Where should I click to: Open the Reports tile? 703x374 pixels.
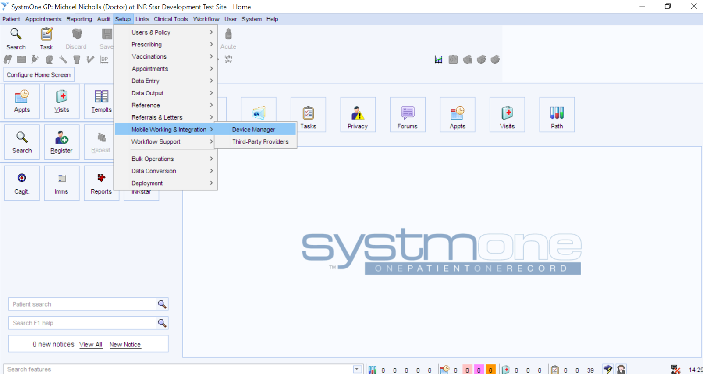pos(101,183)
